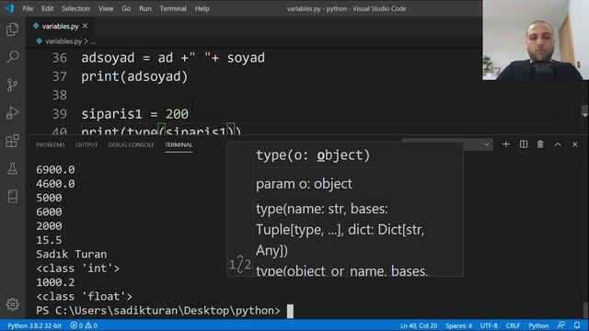The width and height of the screenshot is (589, 331).
Task: Open the Run menu
Action: pyautogui.click(x=145, y=8)
